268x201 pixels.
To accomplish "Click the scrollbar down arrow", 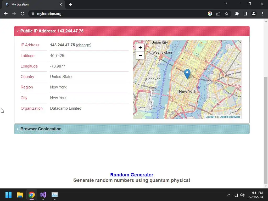I will (x=266, y=186).
